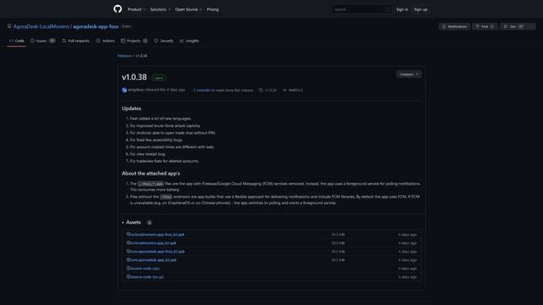Download Source code (tar.gz)
Viewport: 543px width, 305px height.
pyautogui.click(x=147, y=277)
